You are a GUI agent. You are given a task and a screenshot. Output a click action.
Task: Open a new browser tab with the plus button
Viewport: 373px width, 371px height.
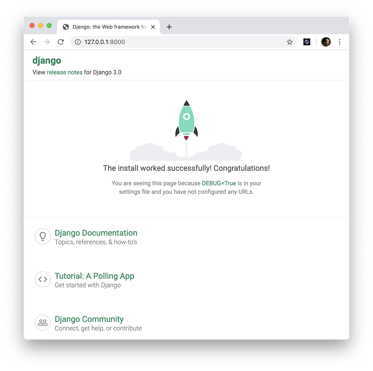pyautogui.click(x=169, y=27)
